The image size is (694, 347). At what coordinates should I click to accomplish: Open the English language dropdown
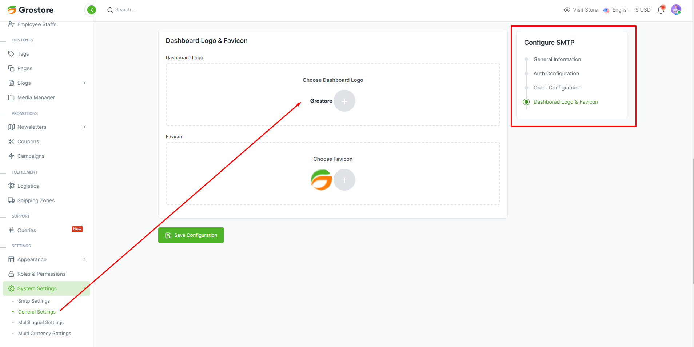click(x=617, y=10)
